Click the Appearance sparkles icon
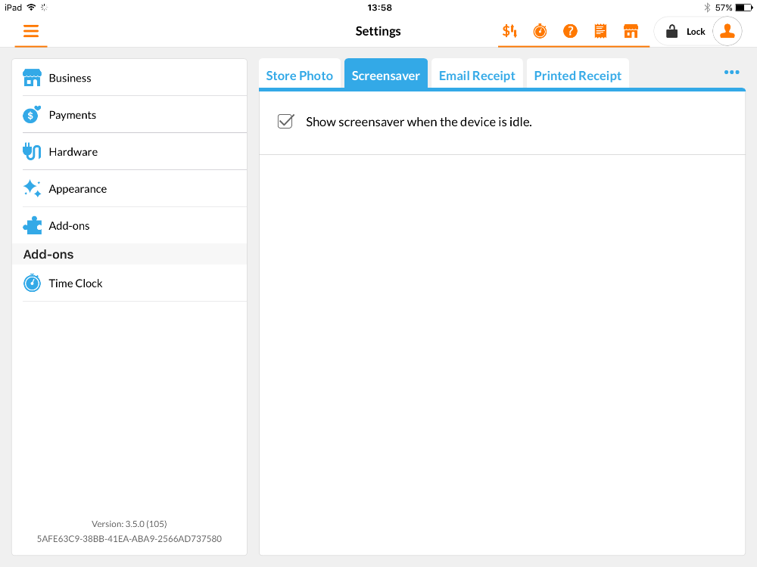 [x=32, y=188]
